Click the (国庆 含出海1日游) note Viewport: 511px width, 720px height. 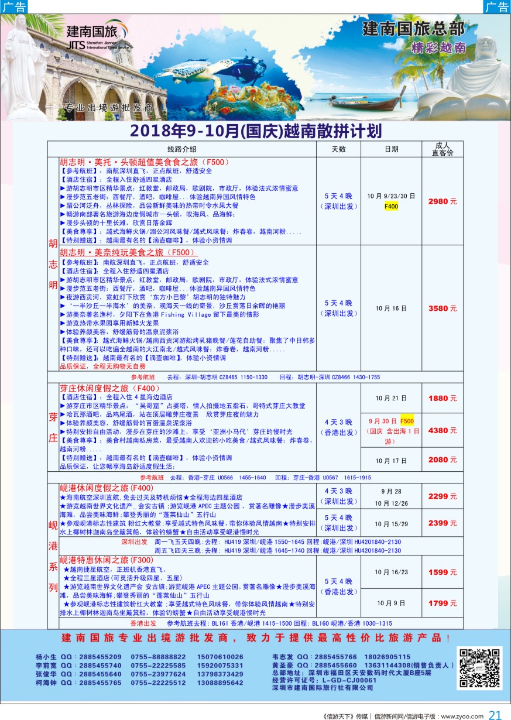point(392,436)
